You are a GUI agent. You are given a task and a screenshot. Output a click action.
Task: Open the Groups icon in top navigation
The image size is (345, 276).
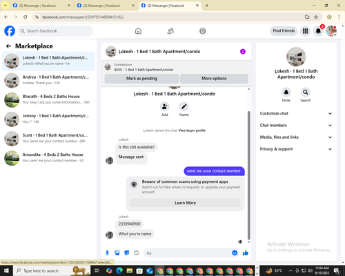[203, 31]
